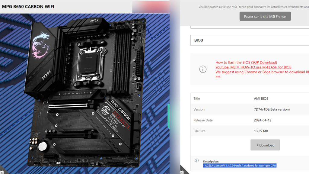
Task: Click the 'Version' row label
Action: tap(199, 109)
